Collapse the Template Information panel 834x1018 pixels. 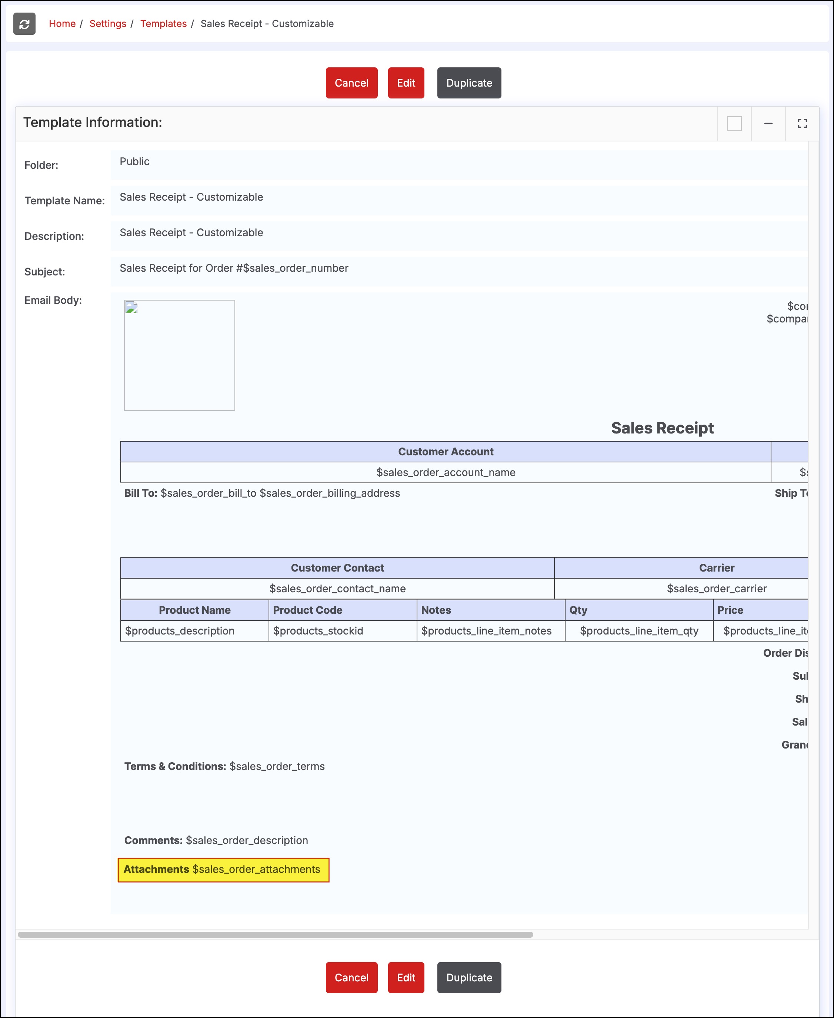pos(768,123)
